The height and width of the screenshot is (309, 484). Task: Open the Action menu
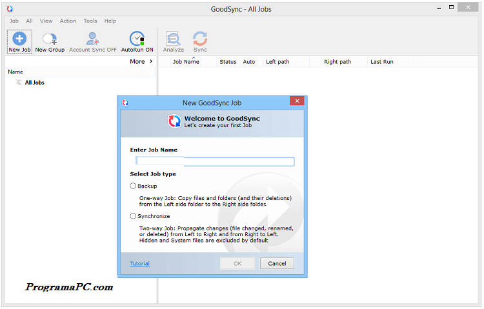click(x=68, y=21)
